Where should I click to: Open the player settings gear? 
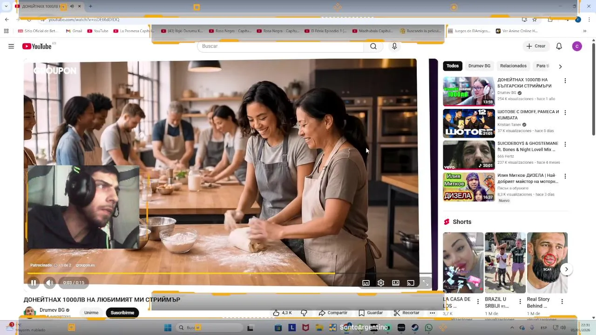click(381, 283)
